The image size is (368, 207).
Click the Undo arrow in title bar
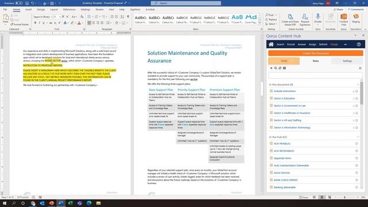click(x=33, y=3)
